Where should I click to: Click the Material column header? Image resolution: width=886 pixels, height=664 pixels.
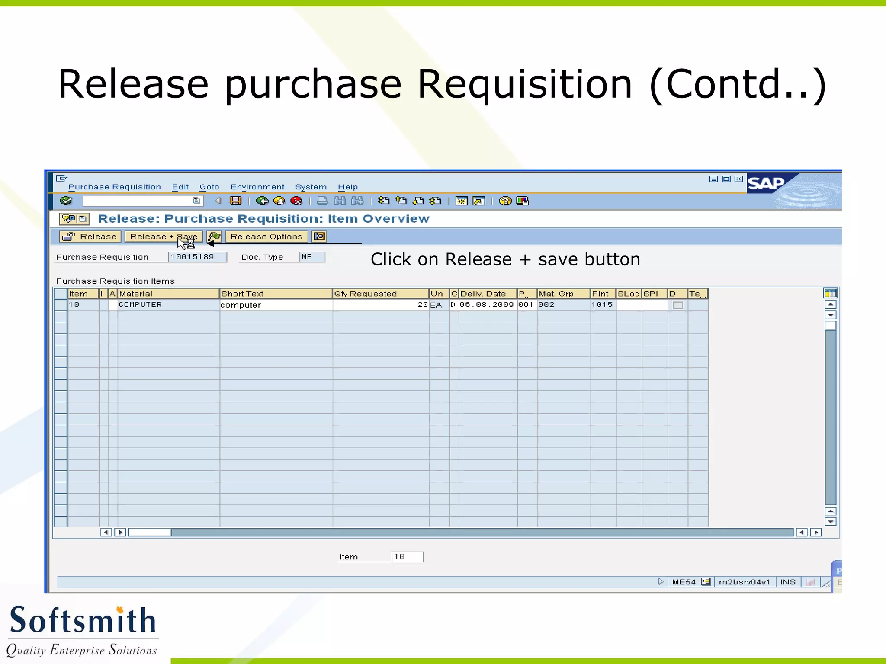[x=168, y=294]
